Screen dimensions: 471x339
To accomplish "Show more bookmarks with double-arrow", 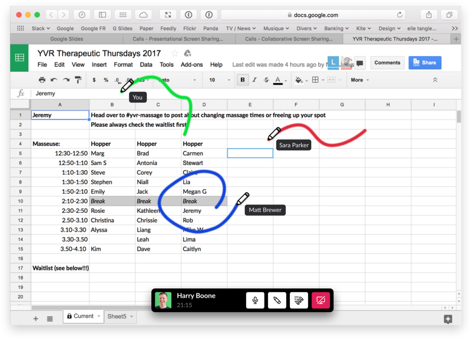I will coord(455,28).
